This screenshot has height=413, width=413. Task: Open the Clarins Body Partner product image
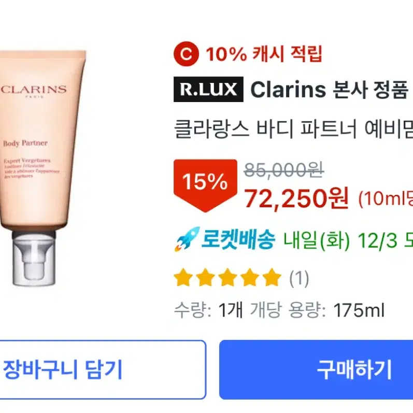42,168
